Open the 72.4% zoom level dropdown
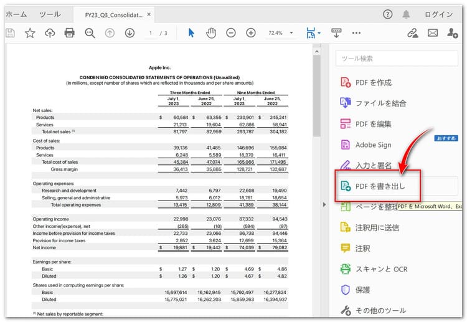The height and width of the screenshot is (322, 467). click(x=281, y=33)
